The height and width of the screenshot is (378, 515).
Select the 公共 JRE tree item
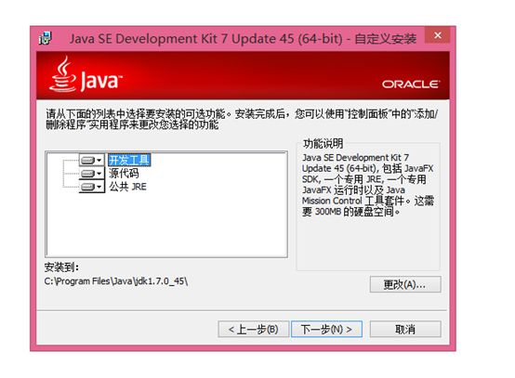click(127, 187)
